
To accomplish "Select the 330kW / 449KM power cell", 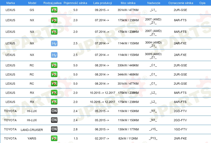I will (128, 65).
